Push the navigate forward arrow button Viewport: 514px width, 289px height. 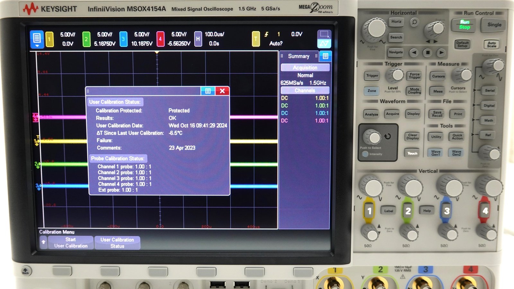441,52
